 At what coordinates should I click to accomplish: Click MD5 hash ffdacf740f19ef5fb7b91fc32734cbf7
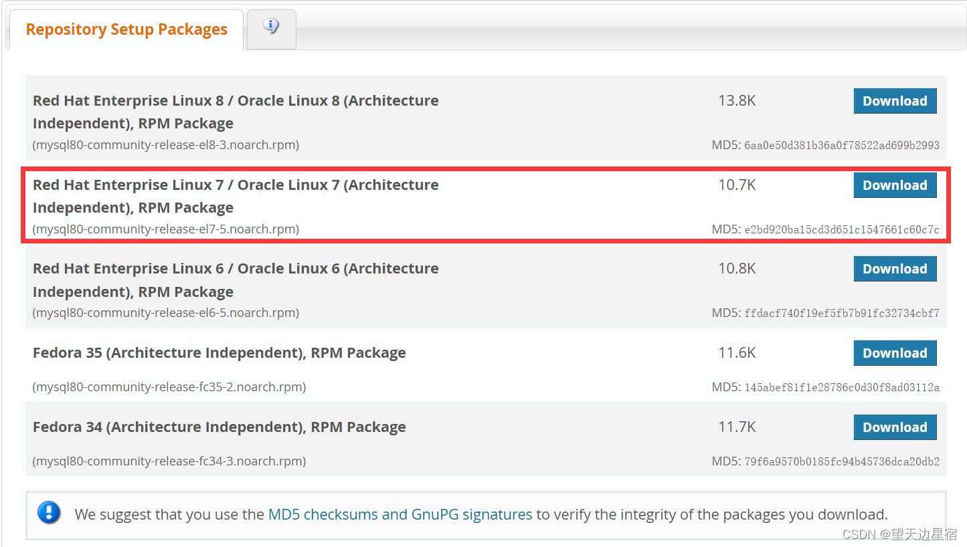point(842,313)
